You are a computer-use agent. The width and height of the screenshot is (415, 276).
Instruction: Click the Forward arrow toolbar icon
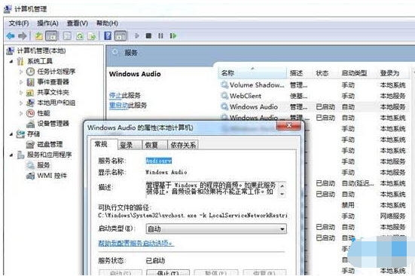tap(23, 35)
